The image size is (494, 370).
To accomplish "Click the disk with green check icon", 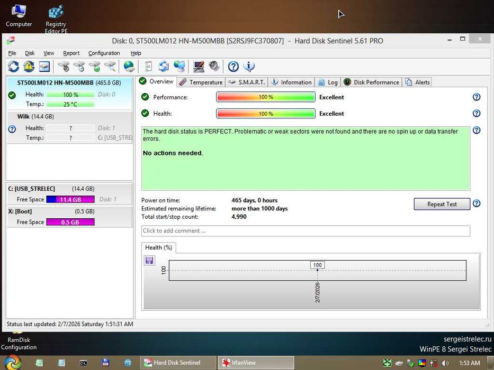I will (x=95, y=67).
